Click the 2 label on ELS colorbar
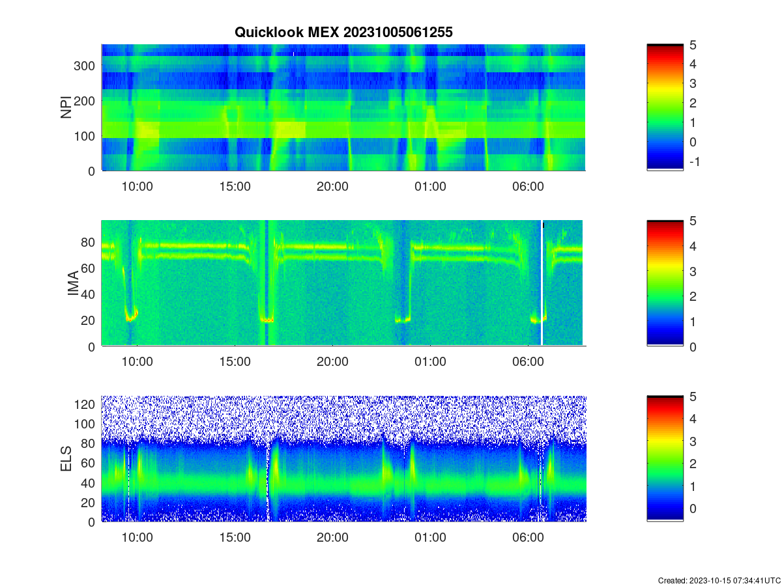 pyautogui.click(x=693, y=464)
